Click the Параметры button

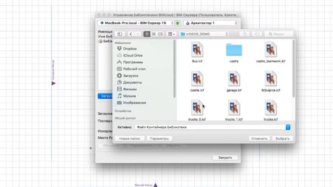point(159,139)
